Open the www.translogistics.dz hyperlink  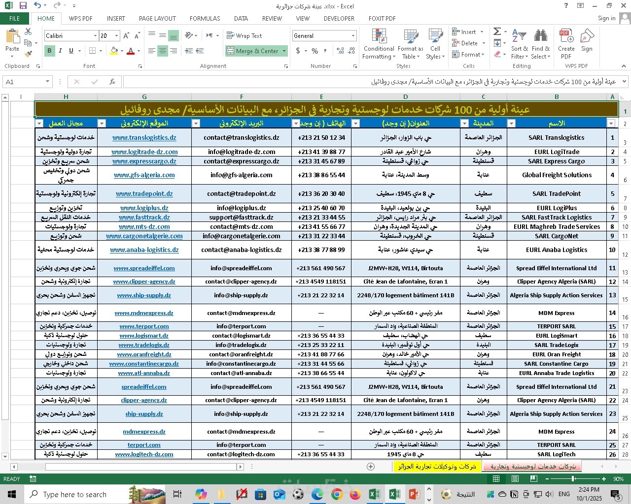click(144, 138)
